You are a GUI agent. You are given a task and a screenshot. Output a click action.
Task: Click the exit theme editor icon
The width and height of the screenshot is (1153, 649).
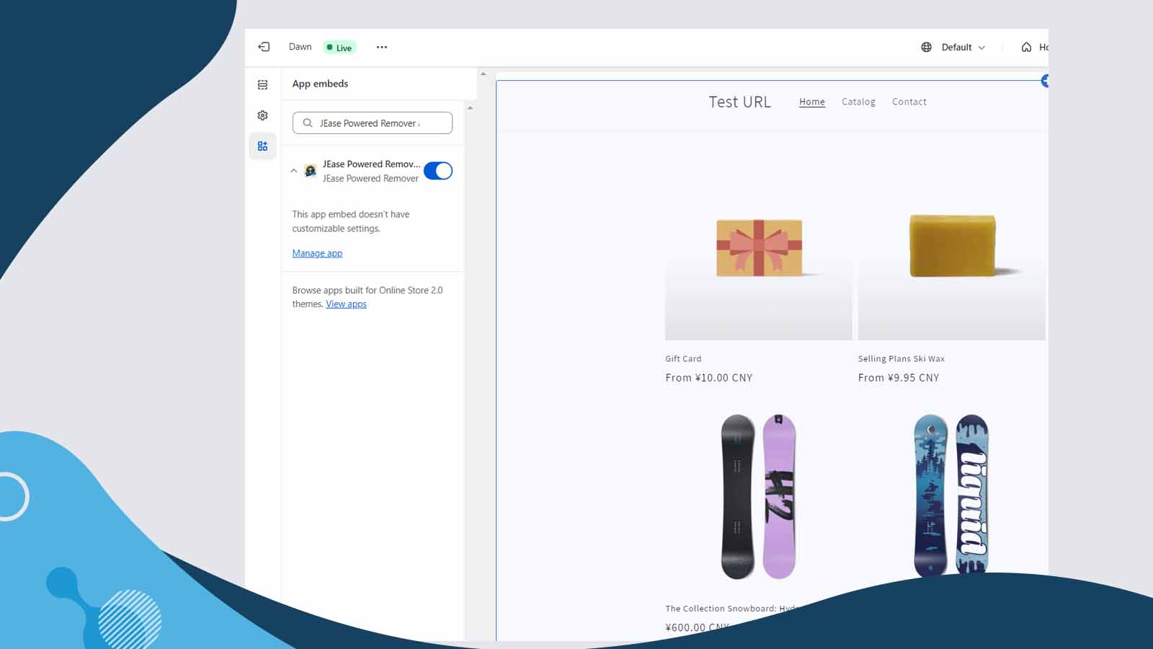(263, 46)
